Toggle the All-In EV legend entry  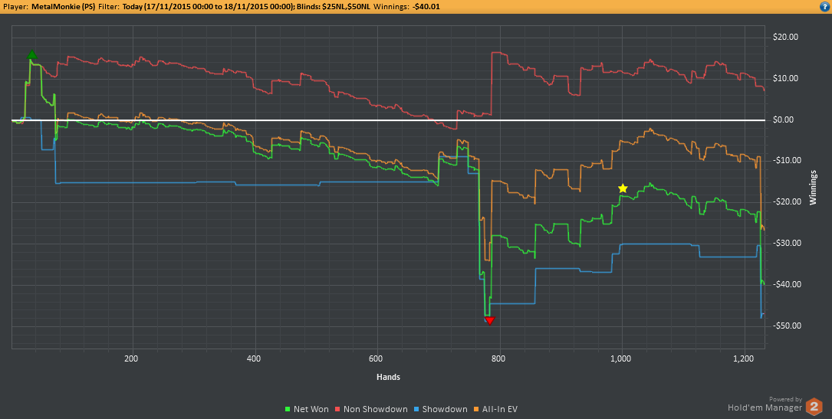click(495, 409)
